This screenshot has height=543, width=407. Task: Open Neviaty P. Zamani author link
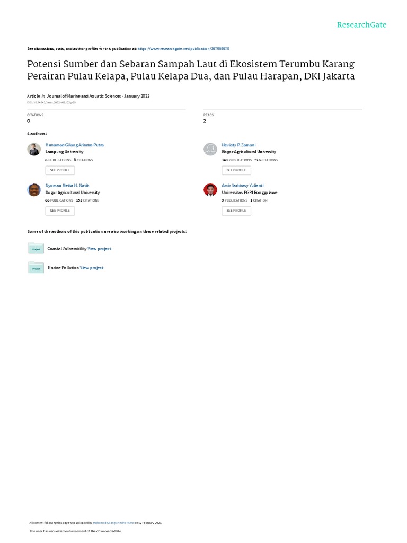click(x=239, y=145)
